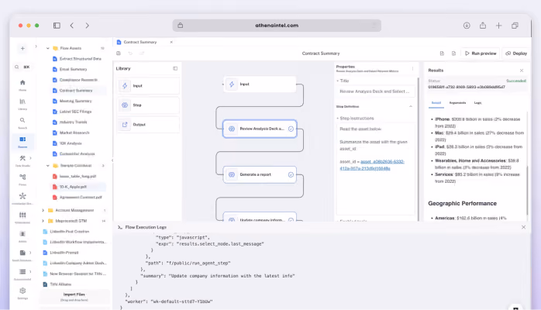Expand the Account Management folder
The width and height of the screenshot is (541, 310).
pos(43,210)
